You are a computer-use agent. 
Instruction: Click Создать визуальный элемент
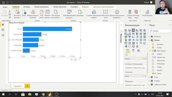[x=94, y=14]
